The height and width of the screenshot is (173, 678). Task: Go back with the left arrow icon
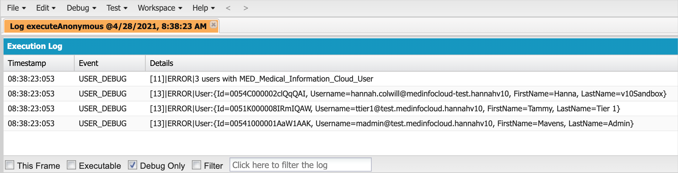click(x=228, y=8)
